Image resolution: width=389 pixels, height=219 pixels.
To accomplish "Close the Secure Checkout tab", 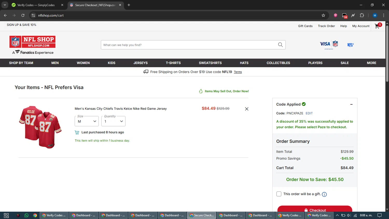I will [120, 5].
